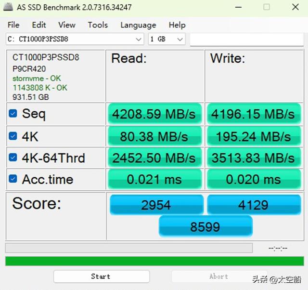Click the 4K read result 80.38 MB/s

coord(154,136)
